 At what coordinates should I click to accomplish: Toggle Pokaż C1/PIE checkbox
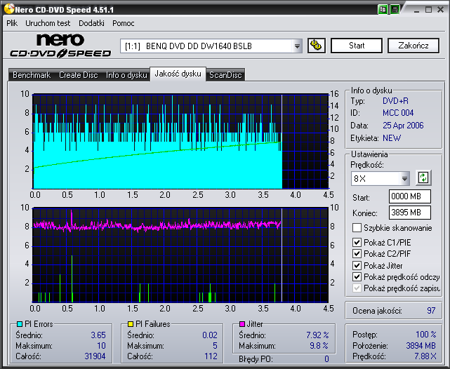coord(357,243)
